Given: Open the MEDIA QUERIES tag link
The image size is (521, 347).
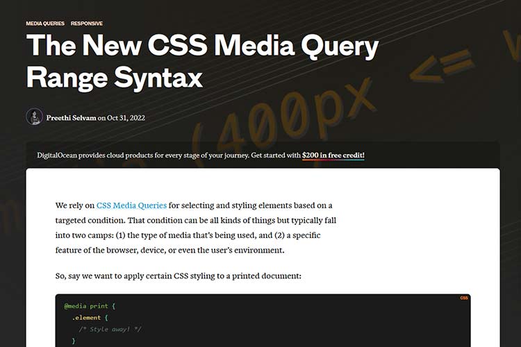Looking at the screenshot, I should 45,24.
